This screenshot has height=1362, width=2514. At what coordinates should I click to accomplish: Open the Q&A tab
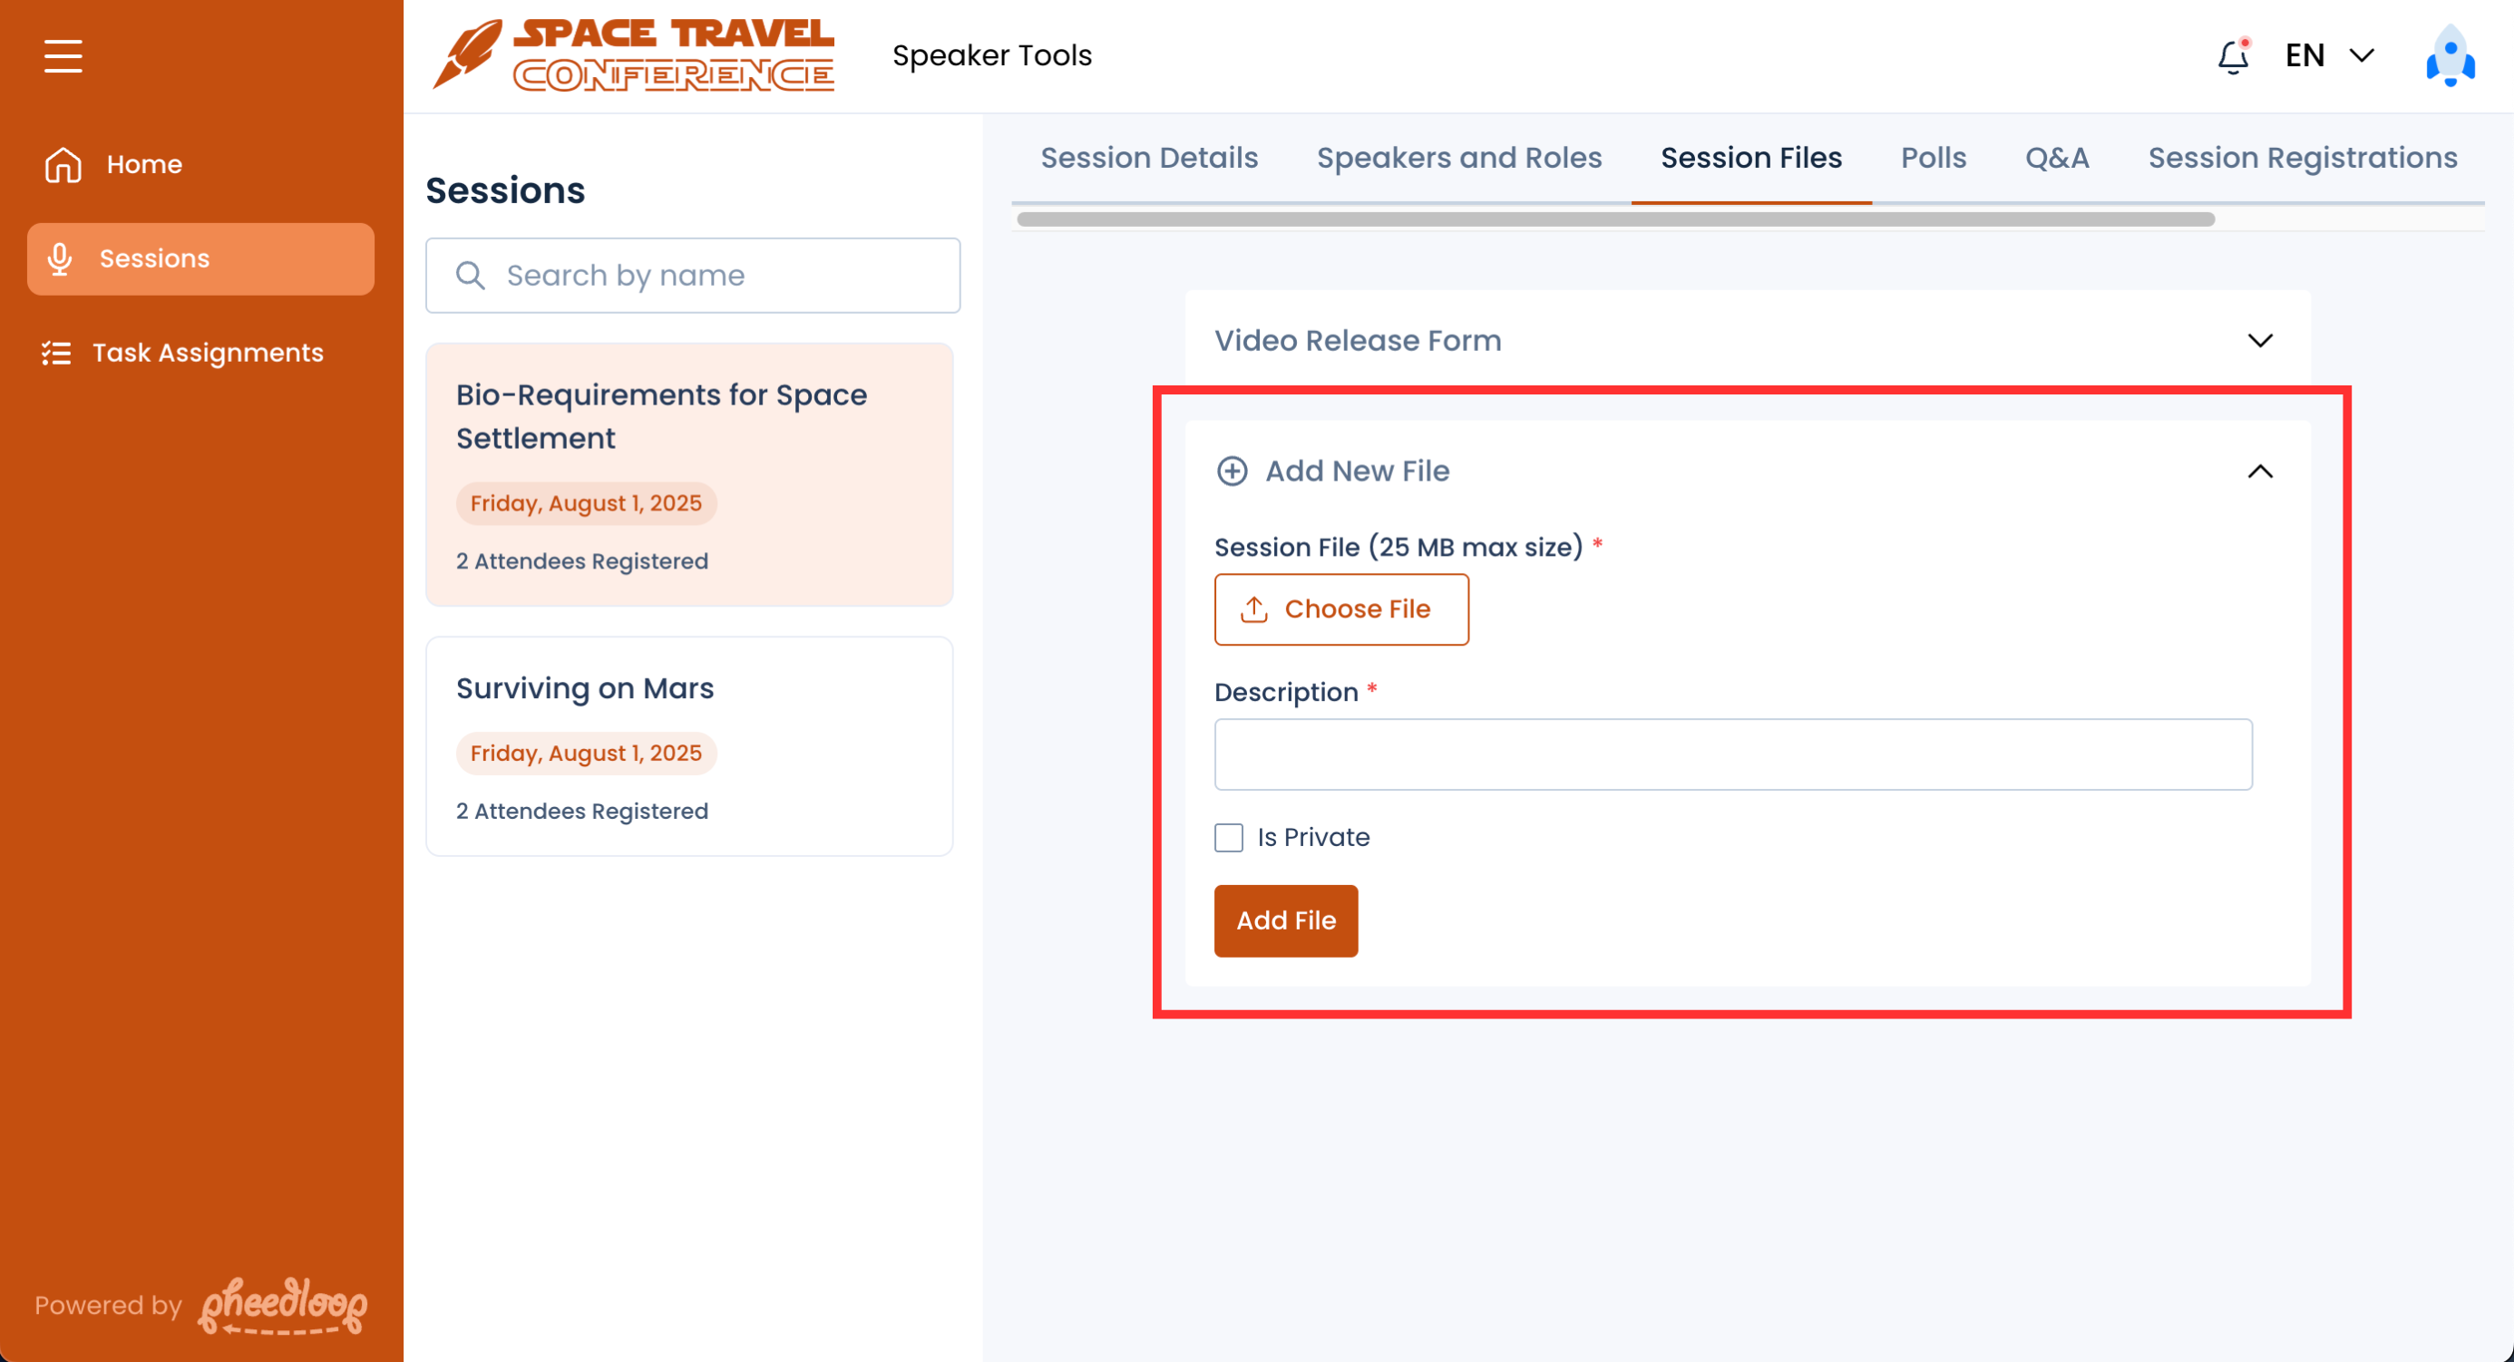[2057, 158]
